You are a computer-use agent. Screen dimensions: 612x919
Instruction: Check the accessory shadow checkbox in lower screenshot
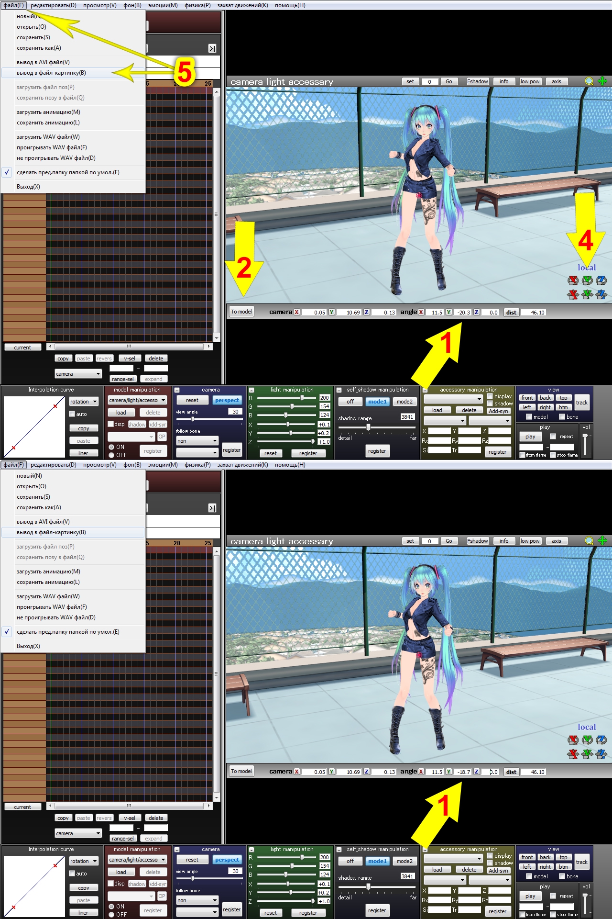tap(490, 863)
